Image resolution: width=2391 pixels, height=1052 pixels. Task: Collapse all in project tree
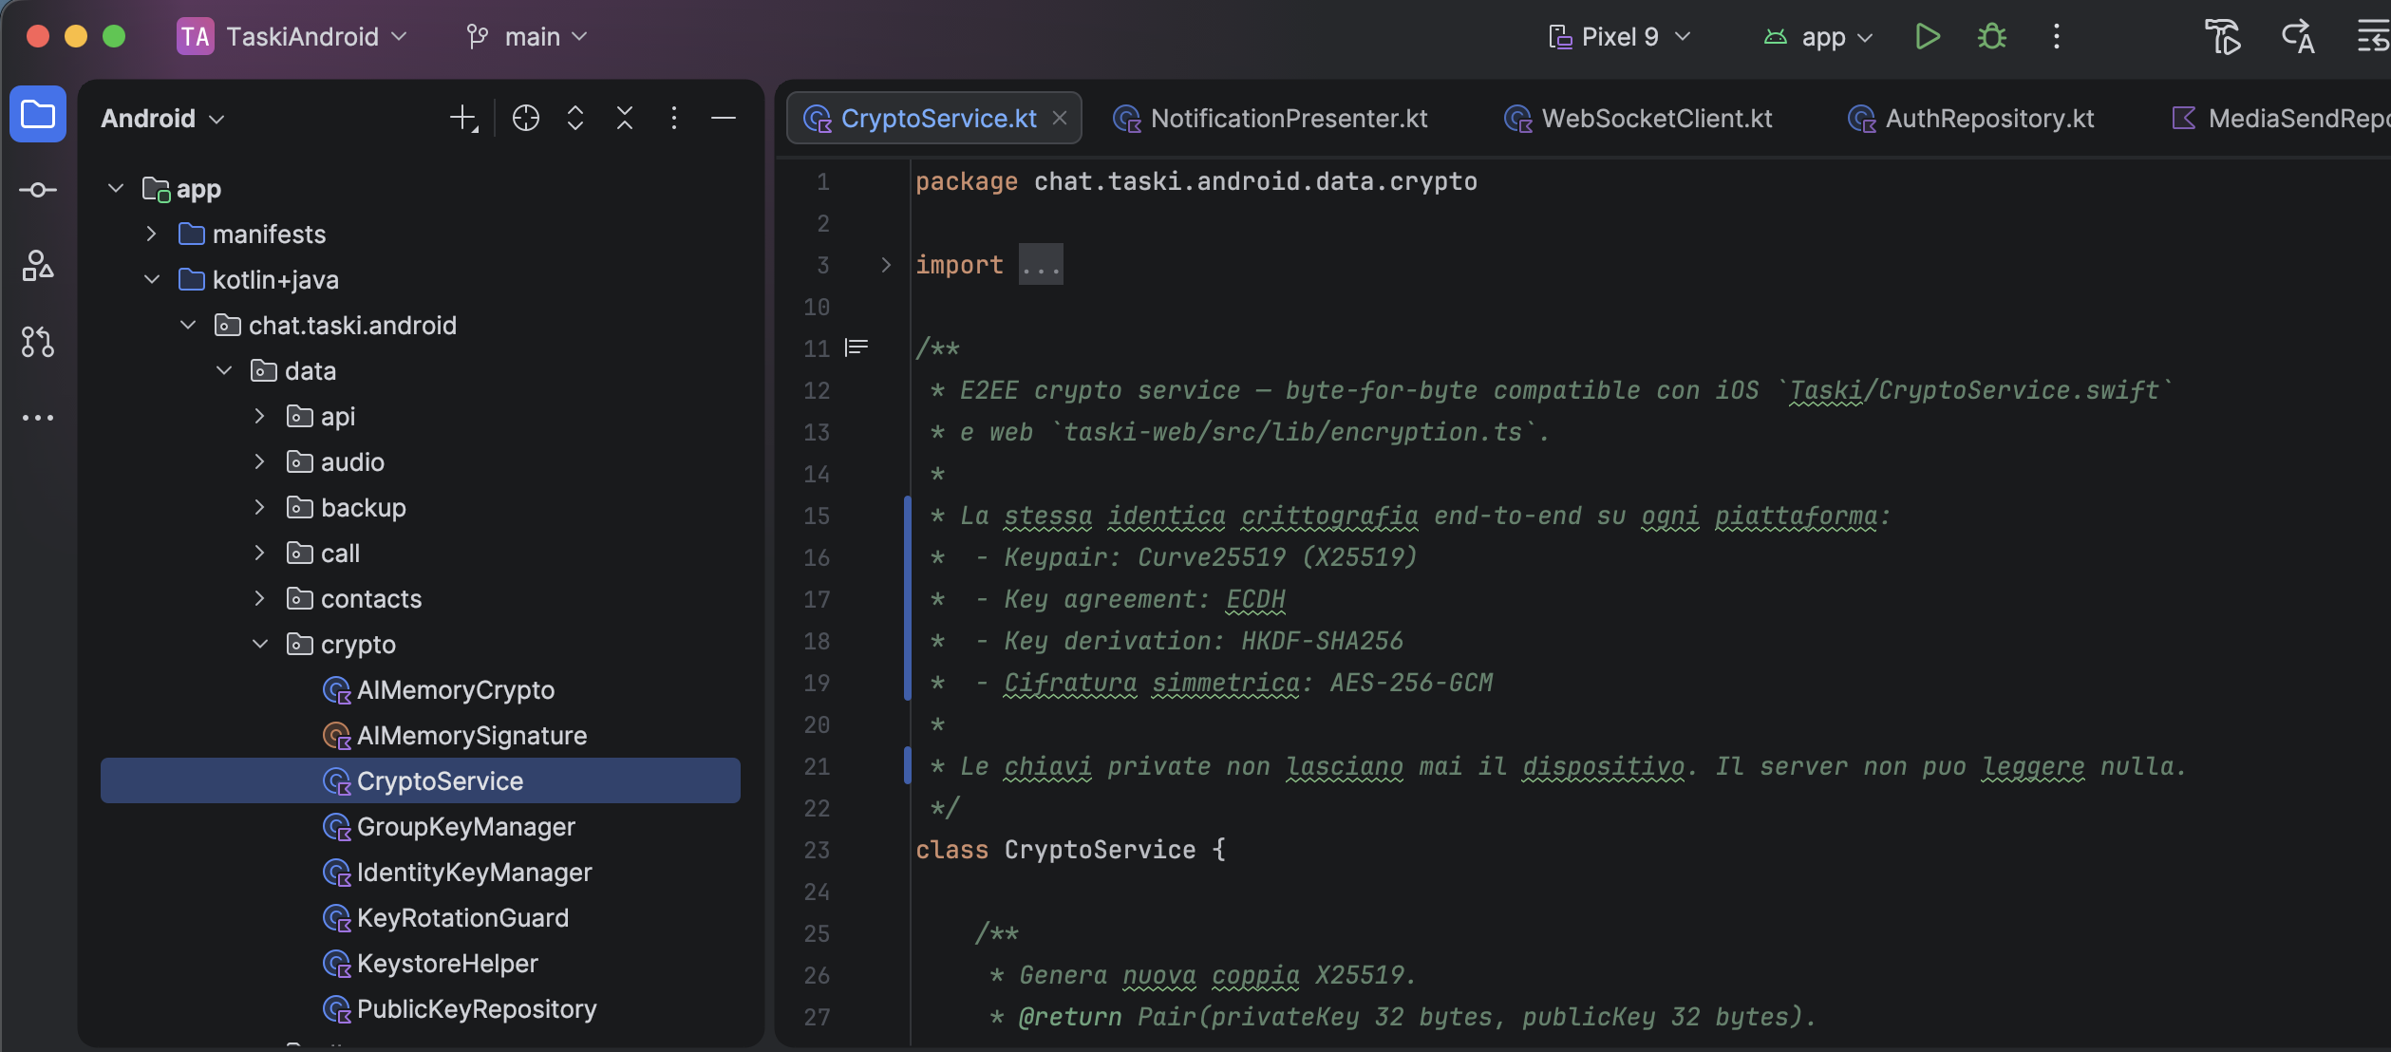point(625,118)
